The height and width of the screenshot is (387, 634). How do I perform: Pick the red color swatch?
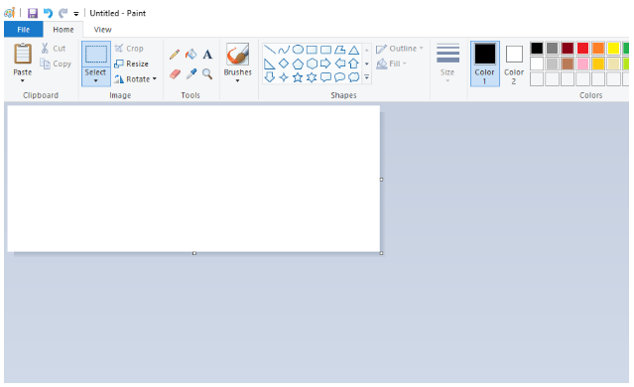582,48
